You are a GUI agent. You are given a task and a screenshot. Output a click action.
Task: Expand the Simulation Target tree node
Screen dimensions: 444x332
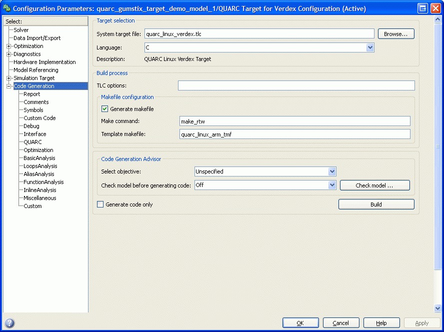(x=8, y=78)
